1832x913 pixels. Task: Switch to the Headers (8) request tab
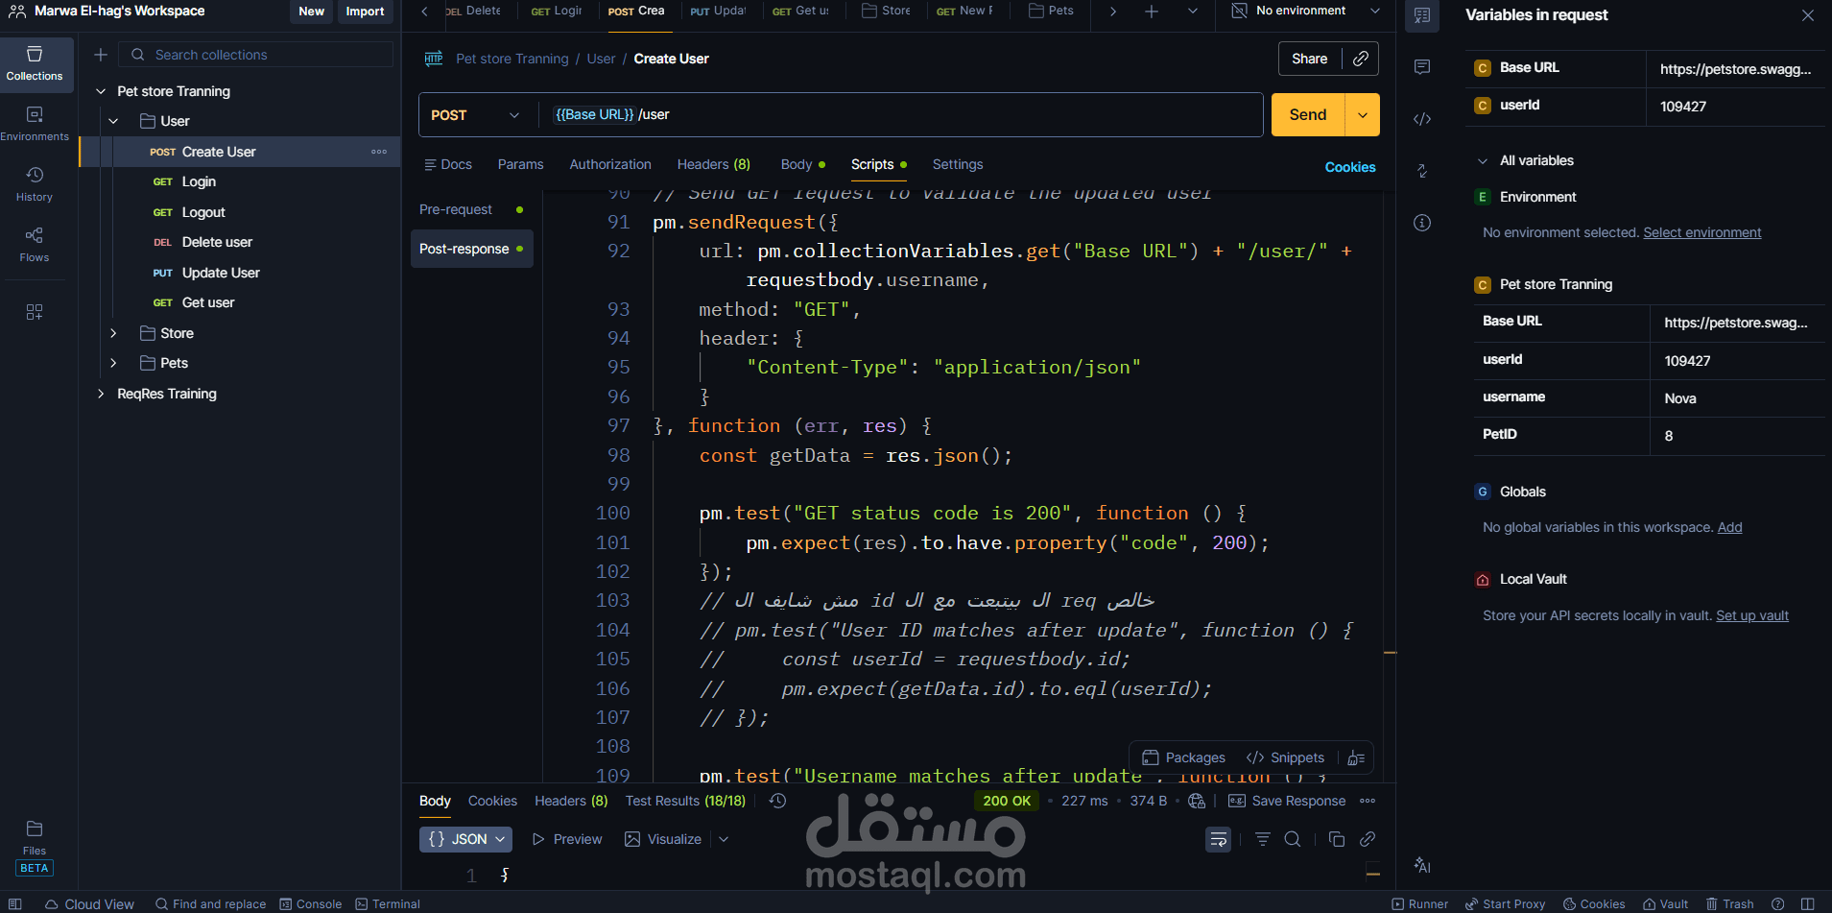713,164
